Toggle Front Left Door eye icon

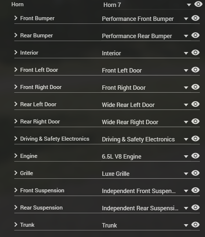pos(195,70)
